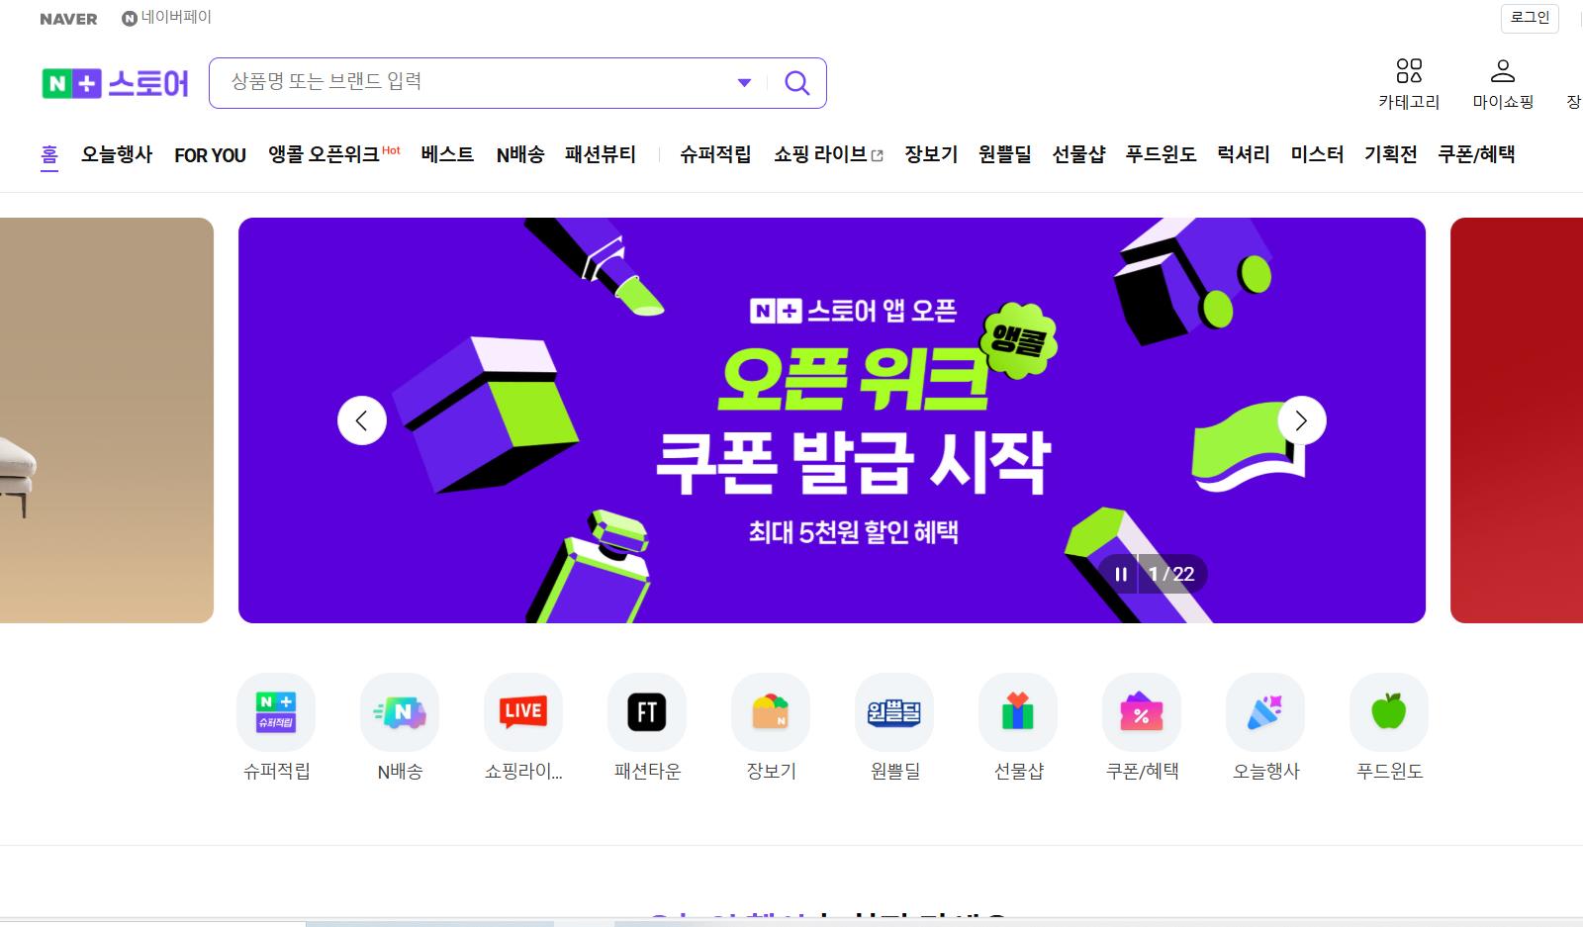Image resolution: width=1583 pixels, height=927 pixels.
Task: Open the 미스터 menu tab
Action: coord(1317,154)
